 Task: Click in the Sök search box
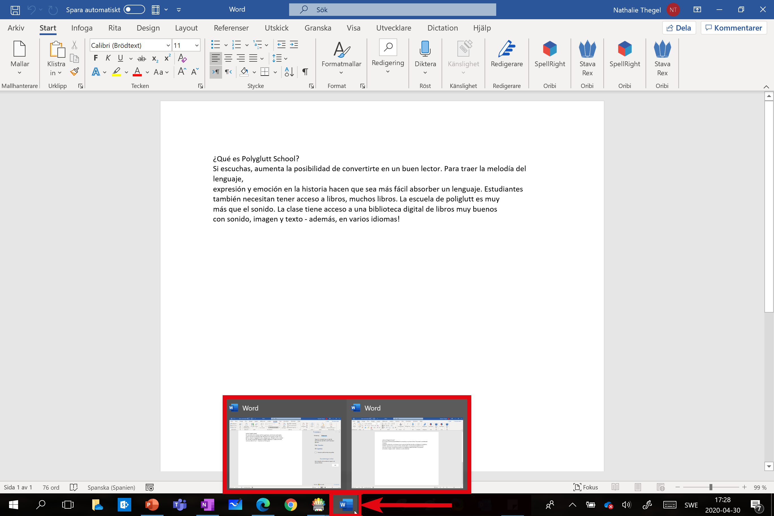(392, 10)
